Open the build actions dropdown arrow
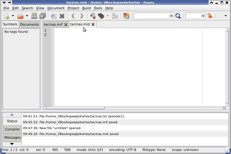 108,16
